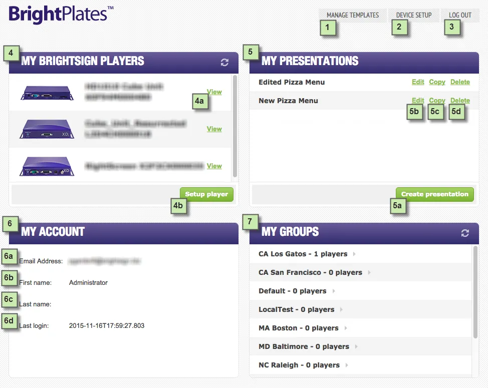Screen dimensions: 488x388
Task: Refresh the My BrightSign Players panel
Action: (224, 63)
